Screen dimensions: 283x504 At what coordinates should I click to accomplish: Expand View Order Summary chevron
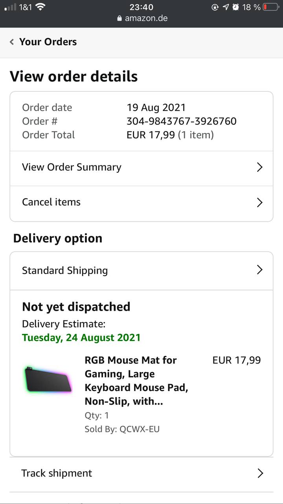pos(259,167)
